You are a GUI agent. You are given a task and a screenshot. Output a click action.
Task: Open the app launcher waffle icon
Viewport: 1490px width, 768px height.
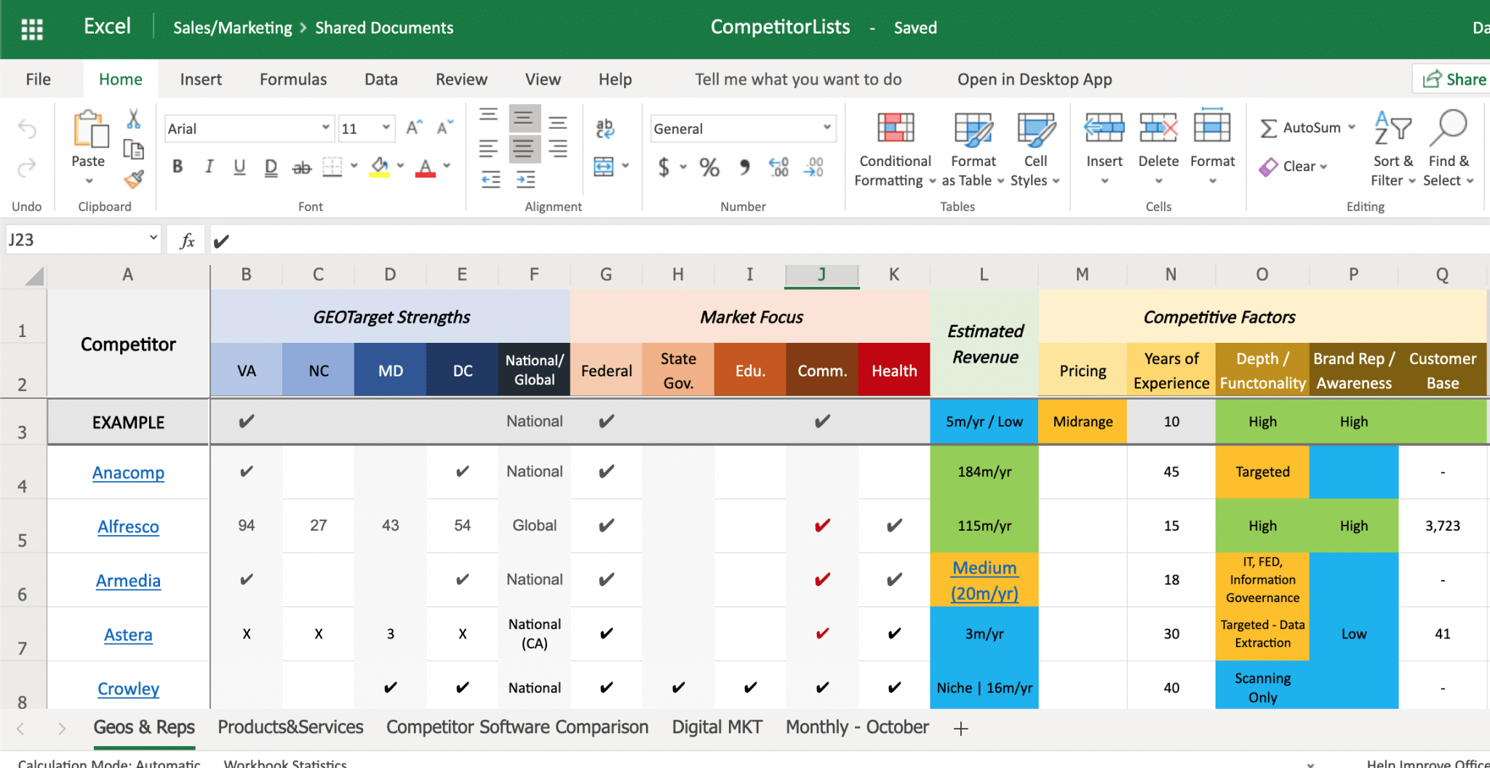32,28
